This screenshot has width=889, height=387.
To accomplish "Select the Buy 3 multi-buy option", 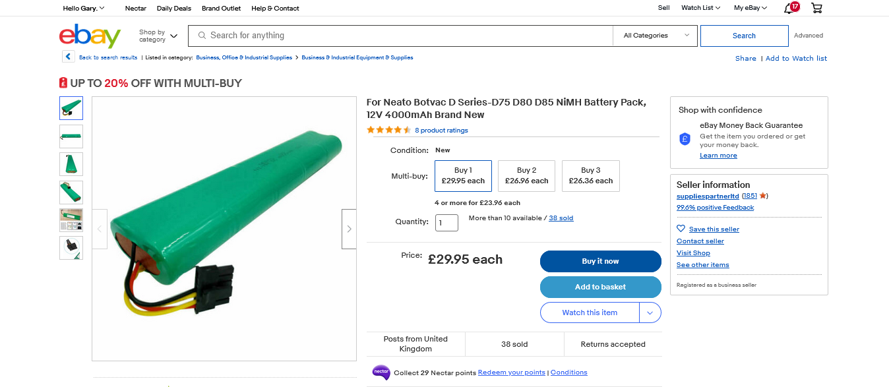I will pyautogui.click(x=590, y=175).
